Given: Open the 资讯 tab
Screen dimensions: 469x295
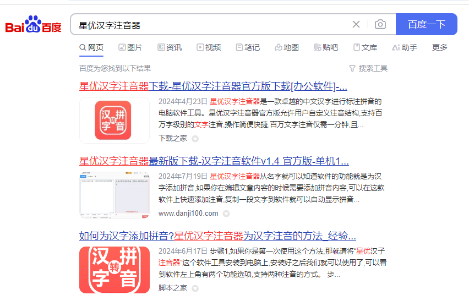Looking at the screenshot, I should tap(170, 47).
